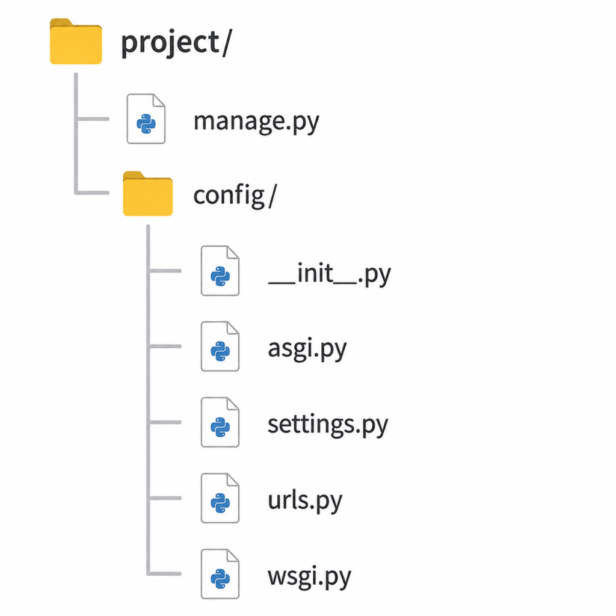Select the urls.py file name
The height and width of the screenshot is (616, 616).
point(305,500)
